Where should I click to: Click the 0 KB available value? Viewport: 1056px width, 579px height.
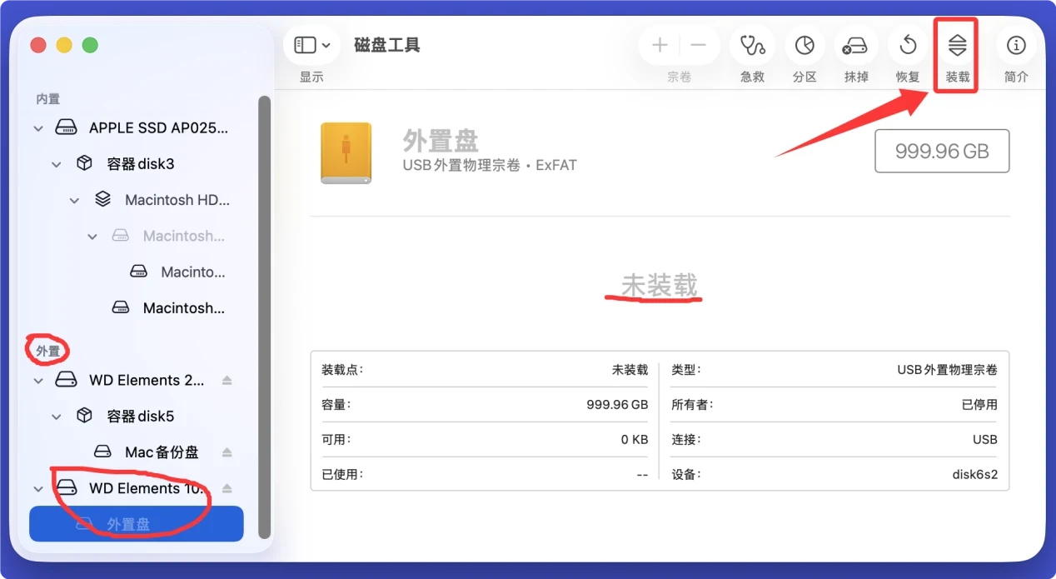click(x=635, y=440)
